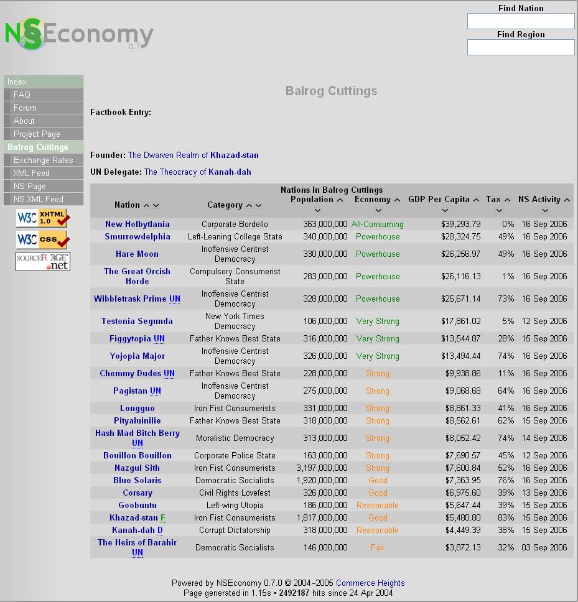Sort Nation column ascending with up arrow

point(146,205)
